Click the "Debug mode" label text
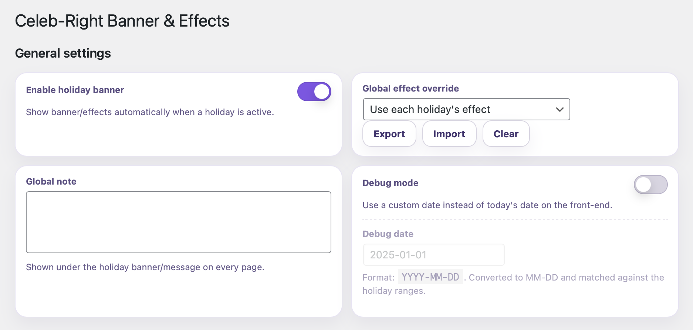The image size is (693, 330). (390, 183)
